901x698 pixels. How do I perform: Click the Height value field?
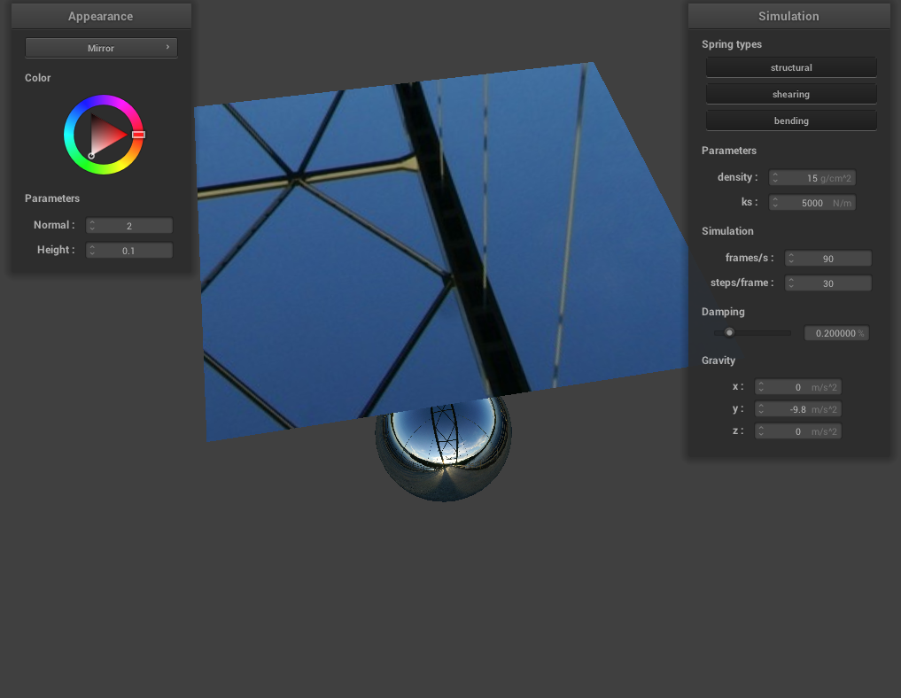[129, 251]
